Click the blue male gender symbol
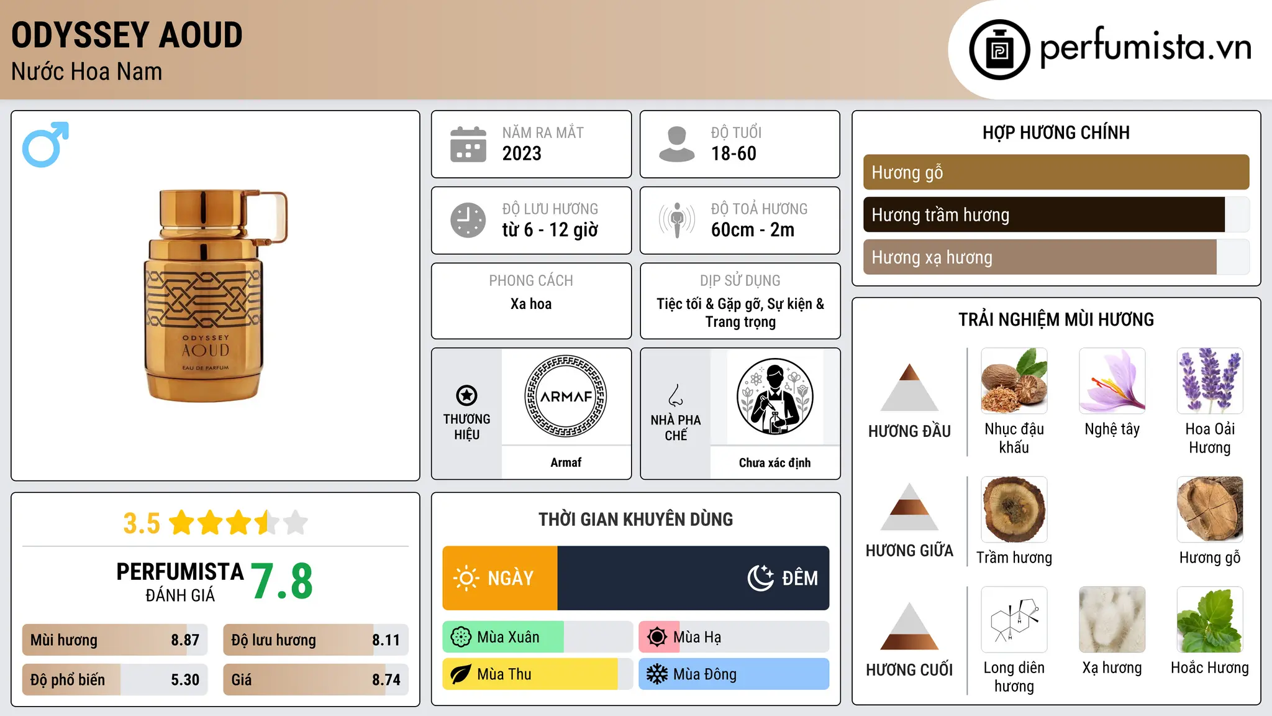 (45, 144)
